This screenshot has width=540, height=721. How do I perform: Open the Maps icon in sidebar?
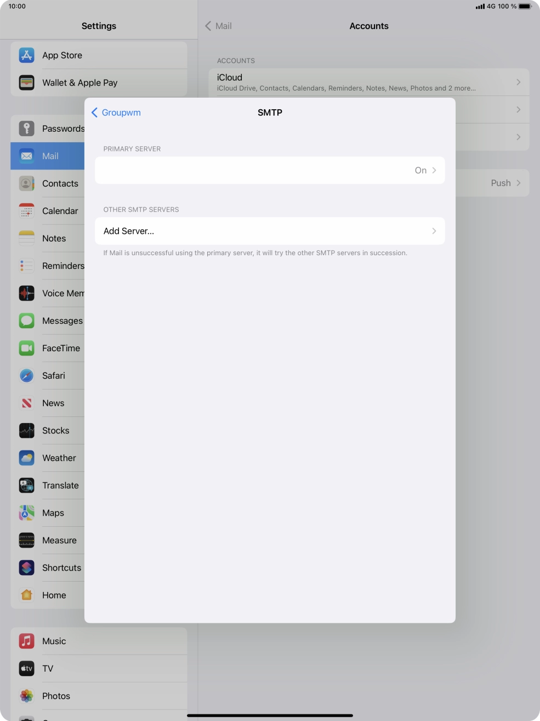click(x=27, y=512)
